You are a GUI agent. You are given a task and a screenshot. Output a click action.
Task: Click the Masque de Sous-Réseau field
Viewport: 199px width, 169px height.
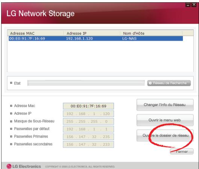(x=88, y=121)
